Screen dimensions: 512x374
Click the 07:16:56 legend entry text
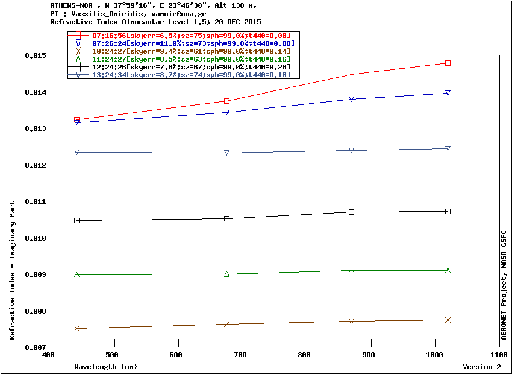[x=191, y=36]
